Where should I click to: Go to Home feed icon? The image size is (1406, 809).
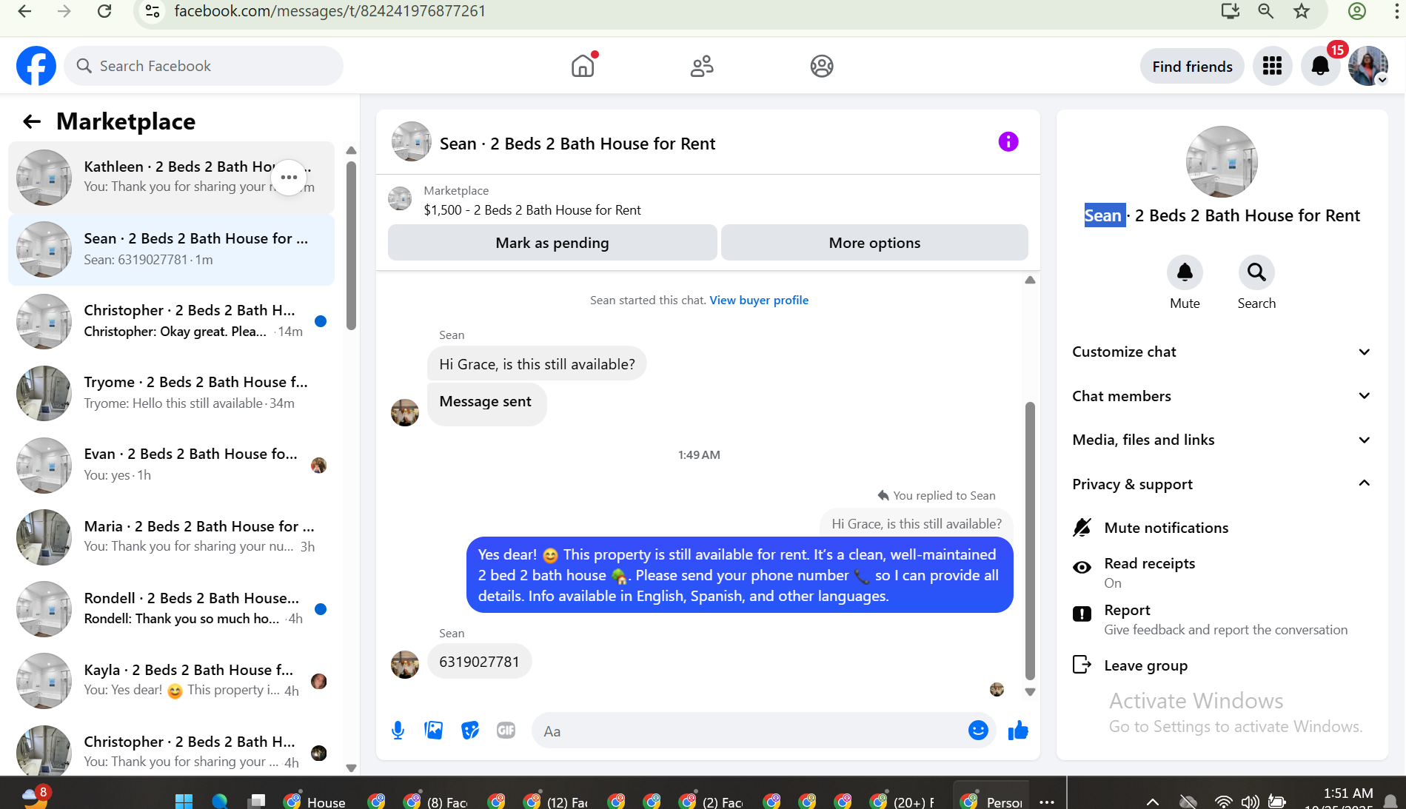(x=583, y=66)
